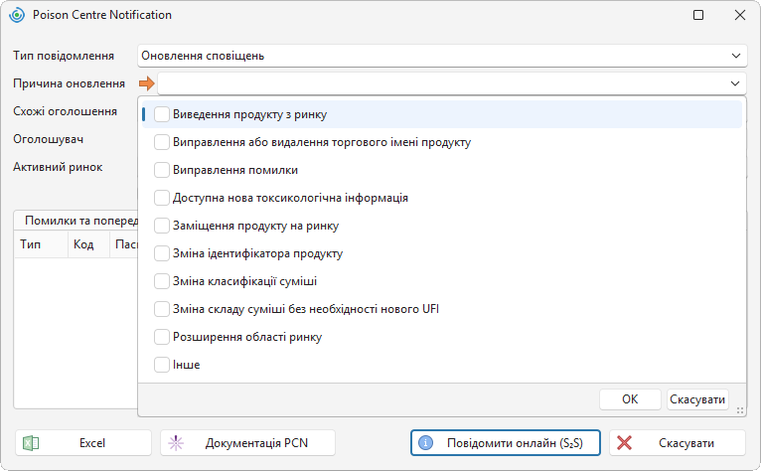Tick 'Зміна класифікації суміші' checkbox
Screen dimensions: 761x471
(162, 281)
